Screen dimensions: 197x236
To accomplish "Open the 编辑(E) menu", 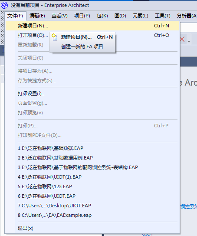I will [x=37, y=16].
